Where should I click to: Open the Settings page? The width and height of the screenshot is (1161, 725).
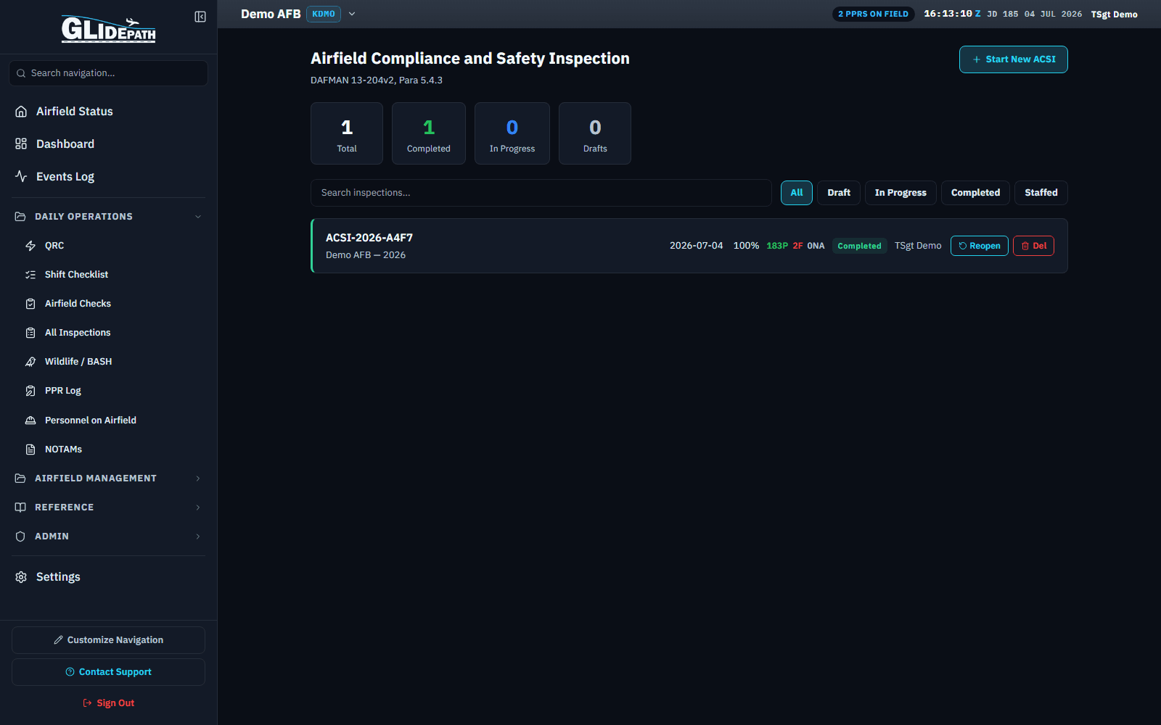click(108, 577)
